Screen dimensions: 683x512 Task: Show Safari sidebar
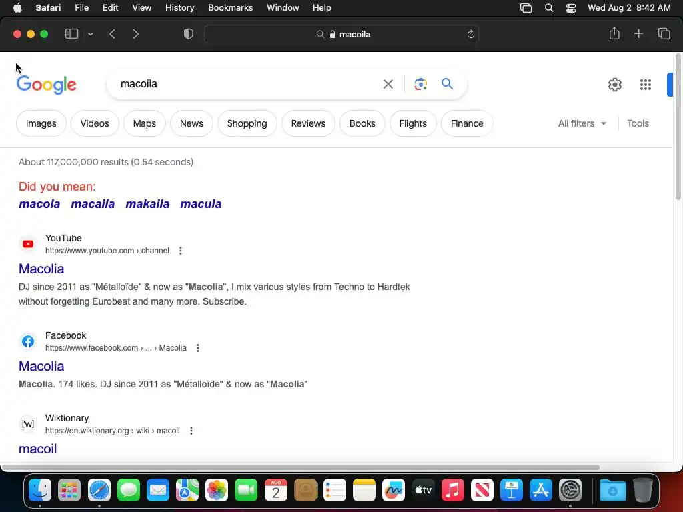point(71,34)
